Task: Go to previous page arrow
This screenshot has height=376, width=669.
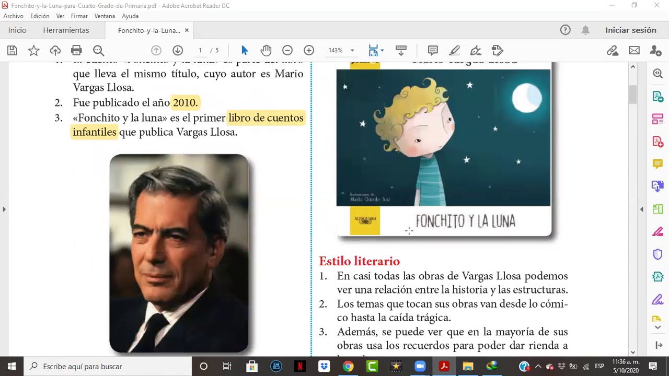Action: (156, 51)
